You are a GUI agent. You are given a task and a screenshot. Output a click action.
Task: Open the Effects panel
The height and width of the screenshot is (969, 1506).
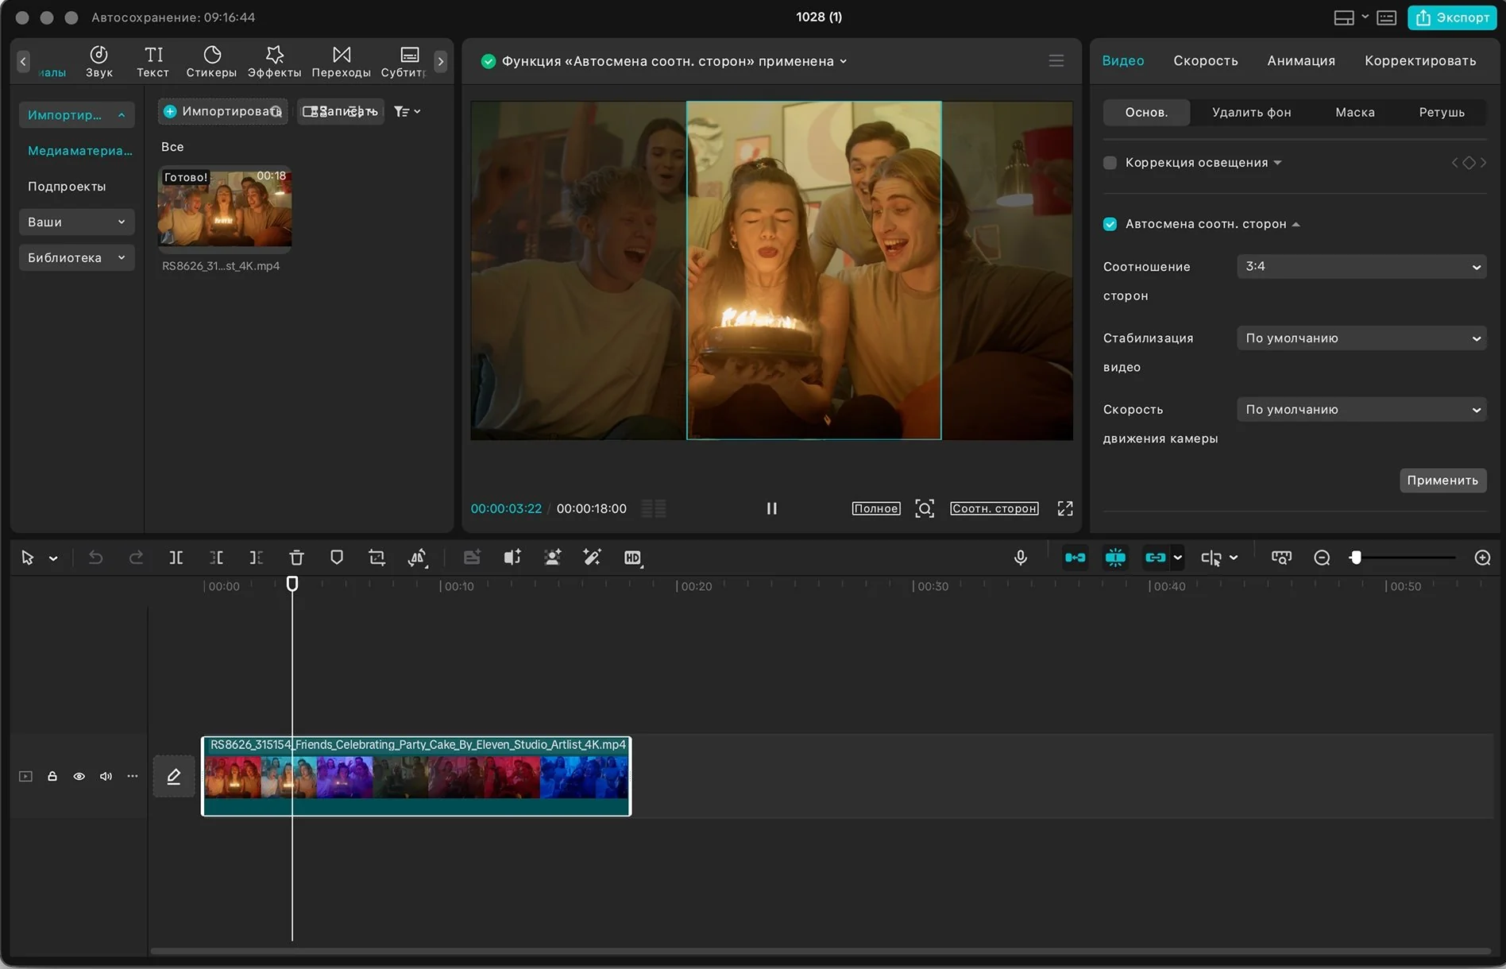tap(274, 61)
